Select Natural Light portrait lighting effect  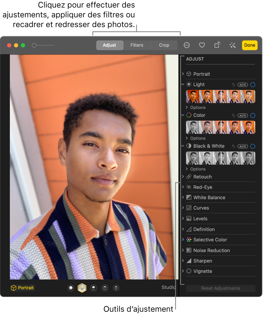coord(71,288)
